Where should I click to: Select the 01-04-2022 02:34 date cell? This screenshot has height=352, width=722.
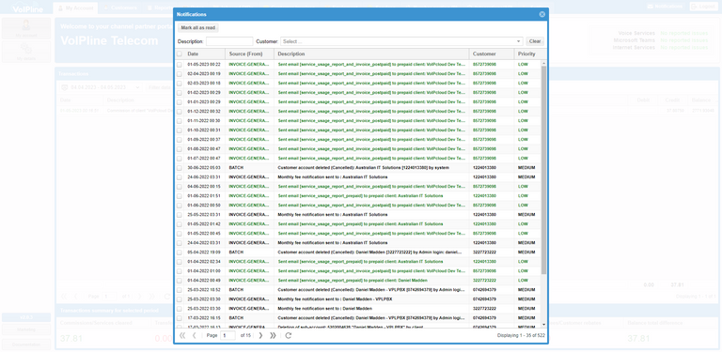(203, 261)
